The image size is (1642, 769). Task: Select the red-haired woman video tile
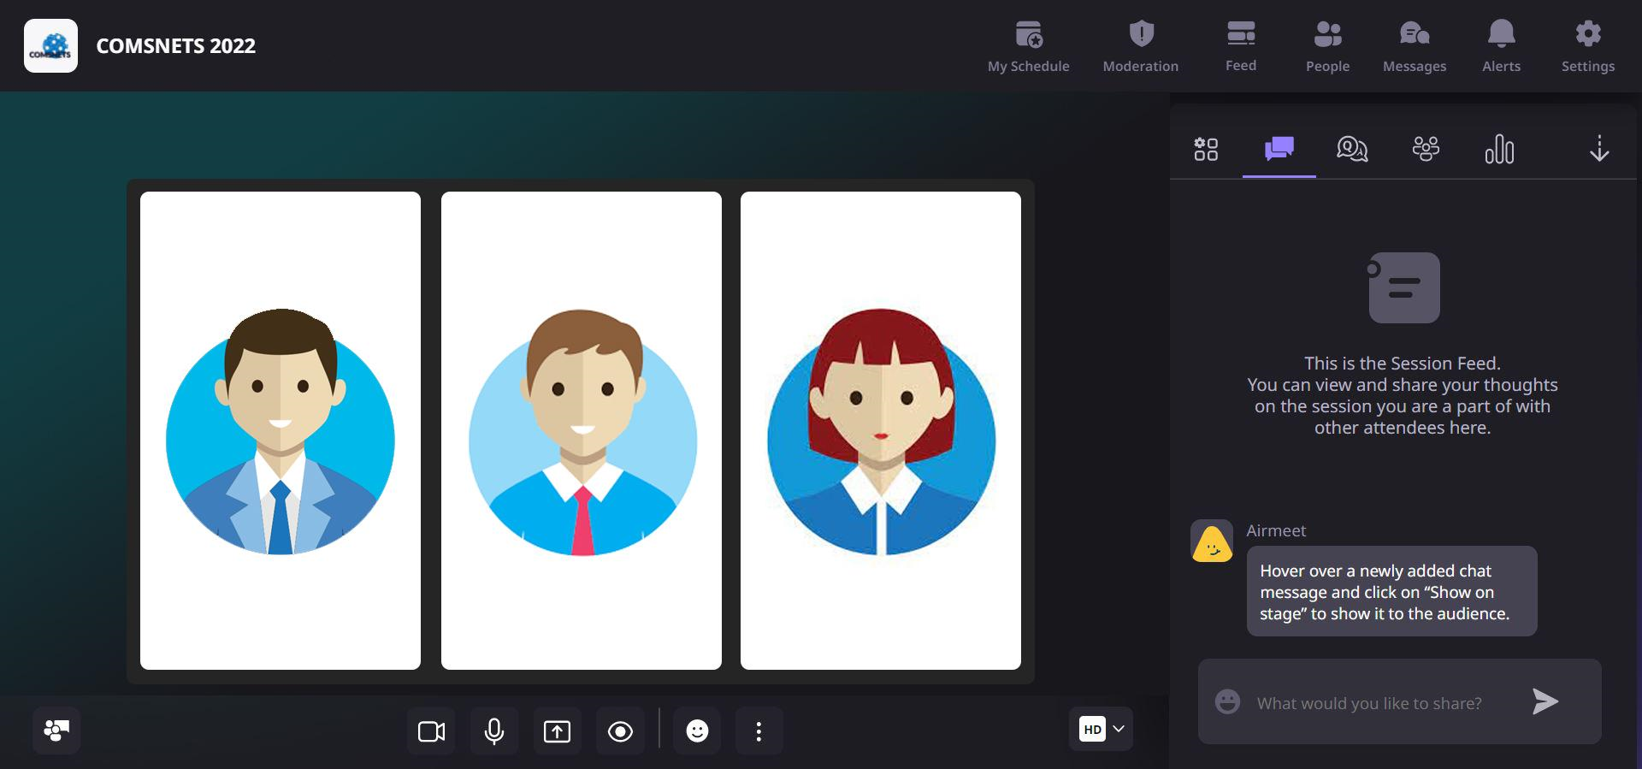[881, 430]
